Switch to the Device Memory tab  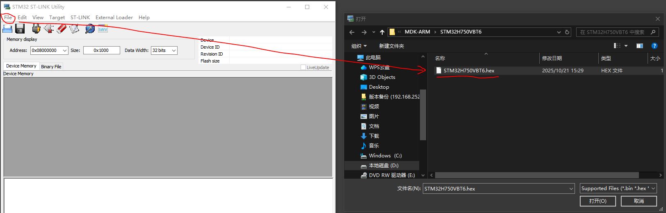[x=21, y=66]
